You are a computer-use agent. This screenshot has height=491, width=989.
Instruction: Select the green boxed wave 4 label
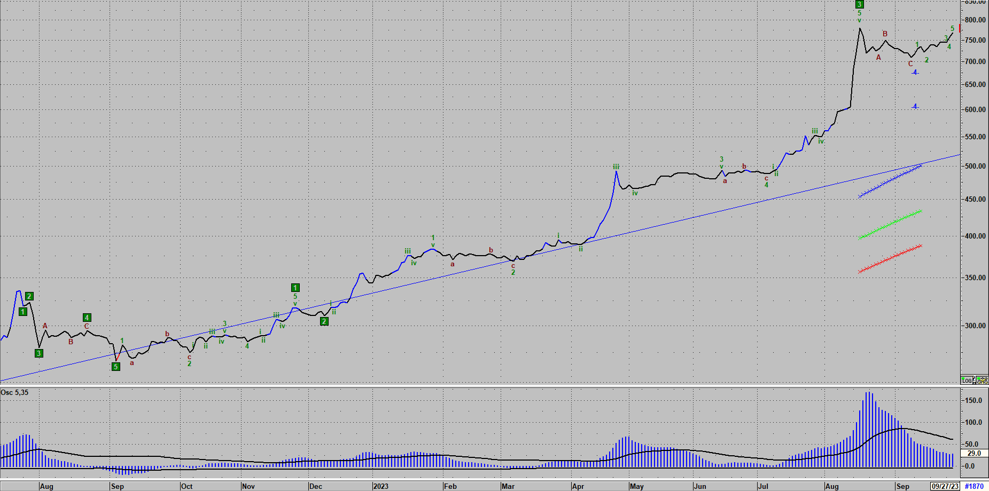tap(87, 318)
